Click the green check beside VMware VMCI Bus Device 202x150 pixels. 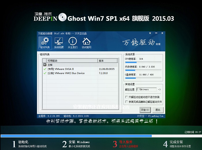point(45,73)
